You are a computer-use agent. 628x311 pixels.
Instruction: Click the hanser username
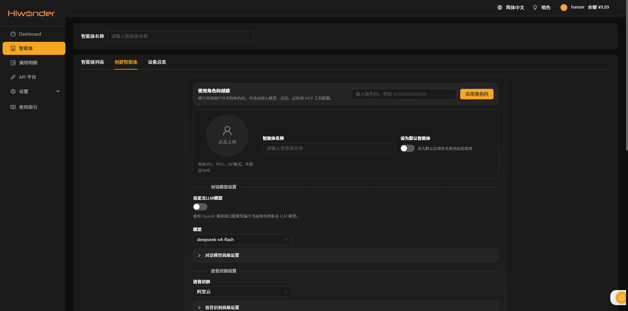point(578,7)
